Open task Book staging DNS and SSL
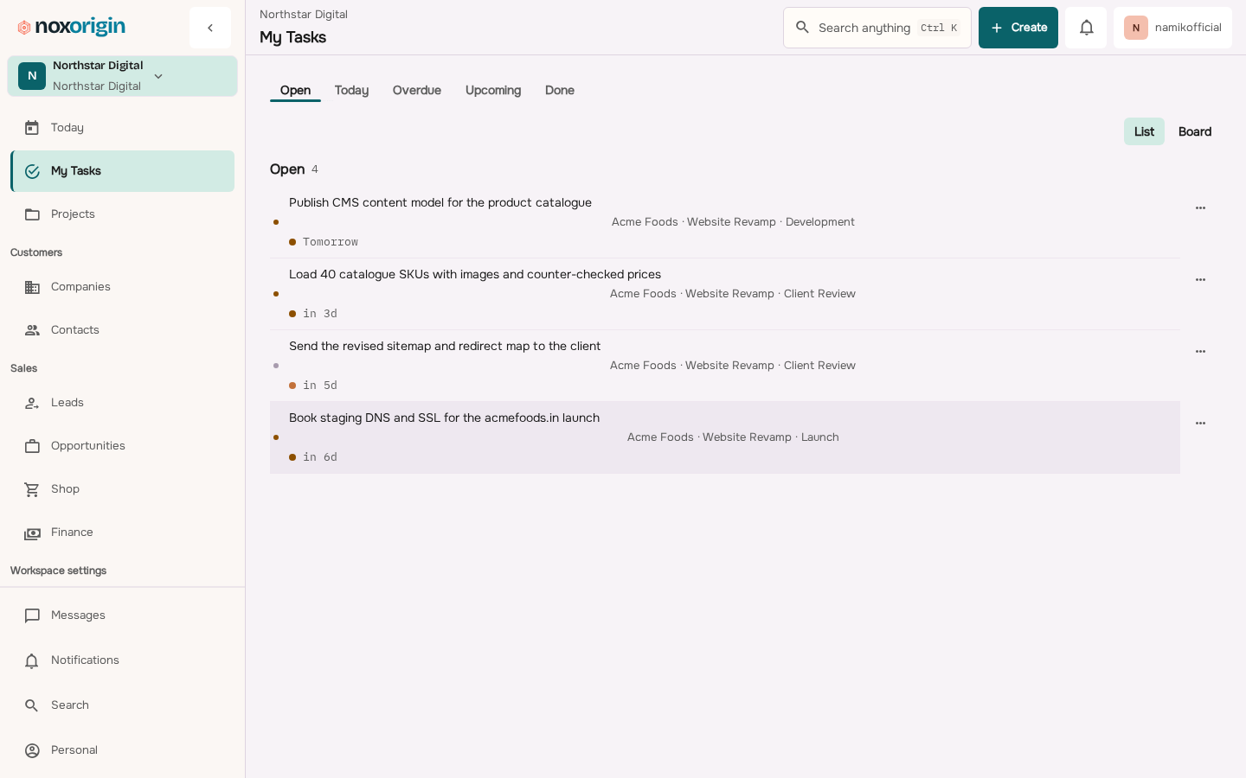This screenshot has height=778, width=1246. pyautogui.click(x=444, y=418)
